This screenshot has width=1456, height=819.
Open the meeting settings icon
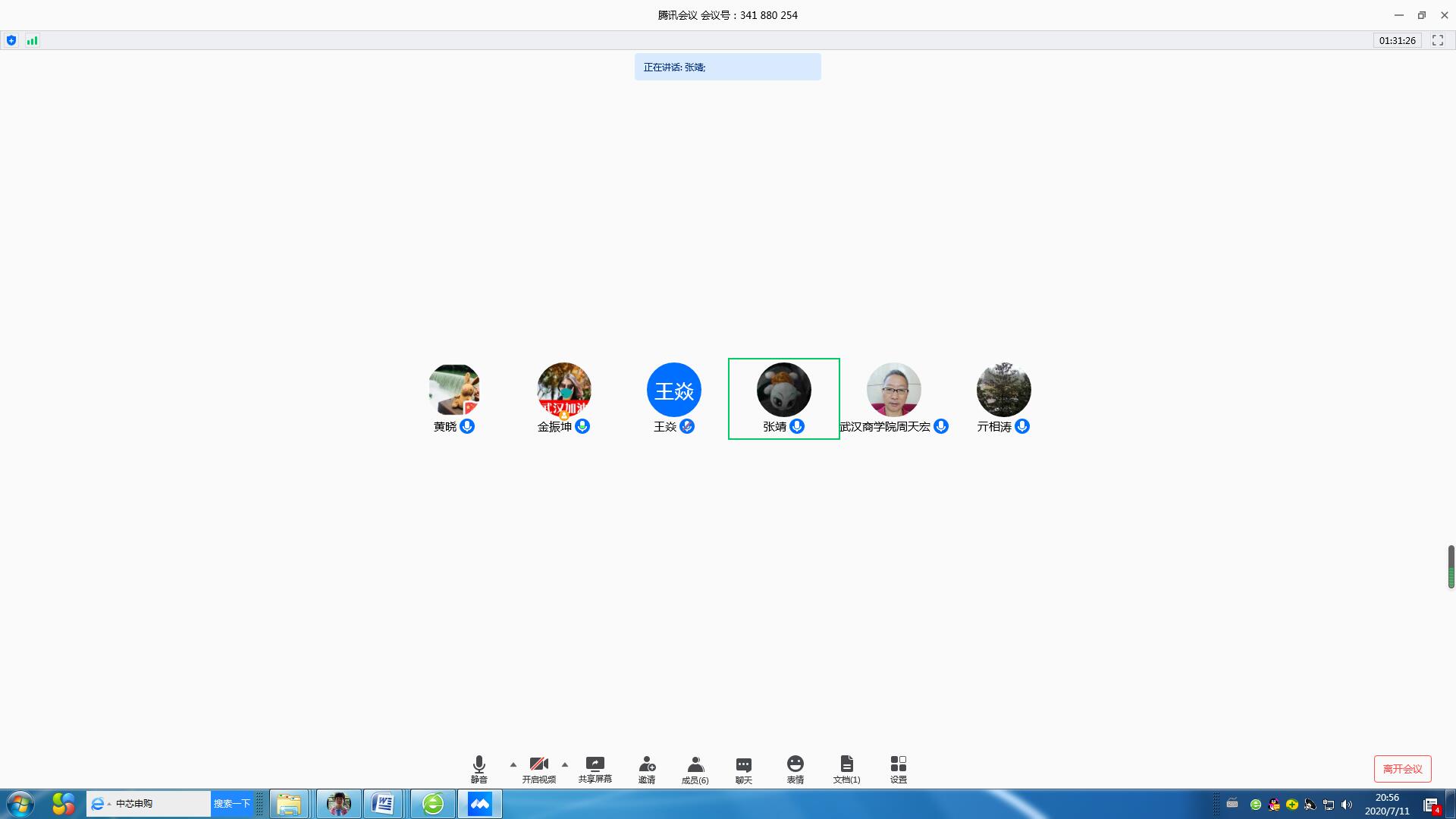click(x=898, y=764)
